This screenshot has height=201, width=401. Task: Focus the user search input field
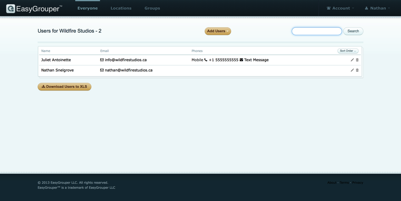click(x=317, y=31)
